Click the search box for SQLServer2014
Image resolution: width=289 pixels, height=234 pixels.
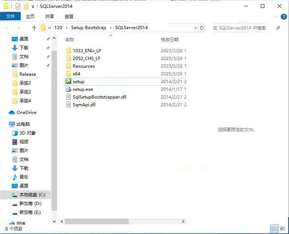point(239,28)
